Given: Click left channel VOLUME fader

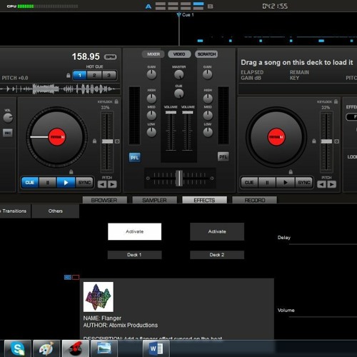Looking at the screenshot, I should [x=171, y=112].
